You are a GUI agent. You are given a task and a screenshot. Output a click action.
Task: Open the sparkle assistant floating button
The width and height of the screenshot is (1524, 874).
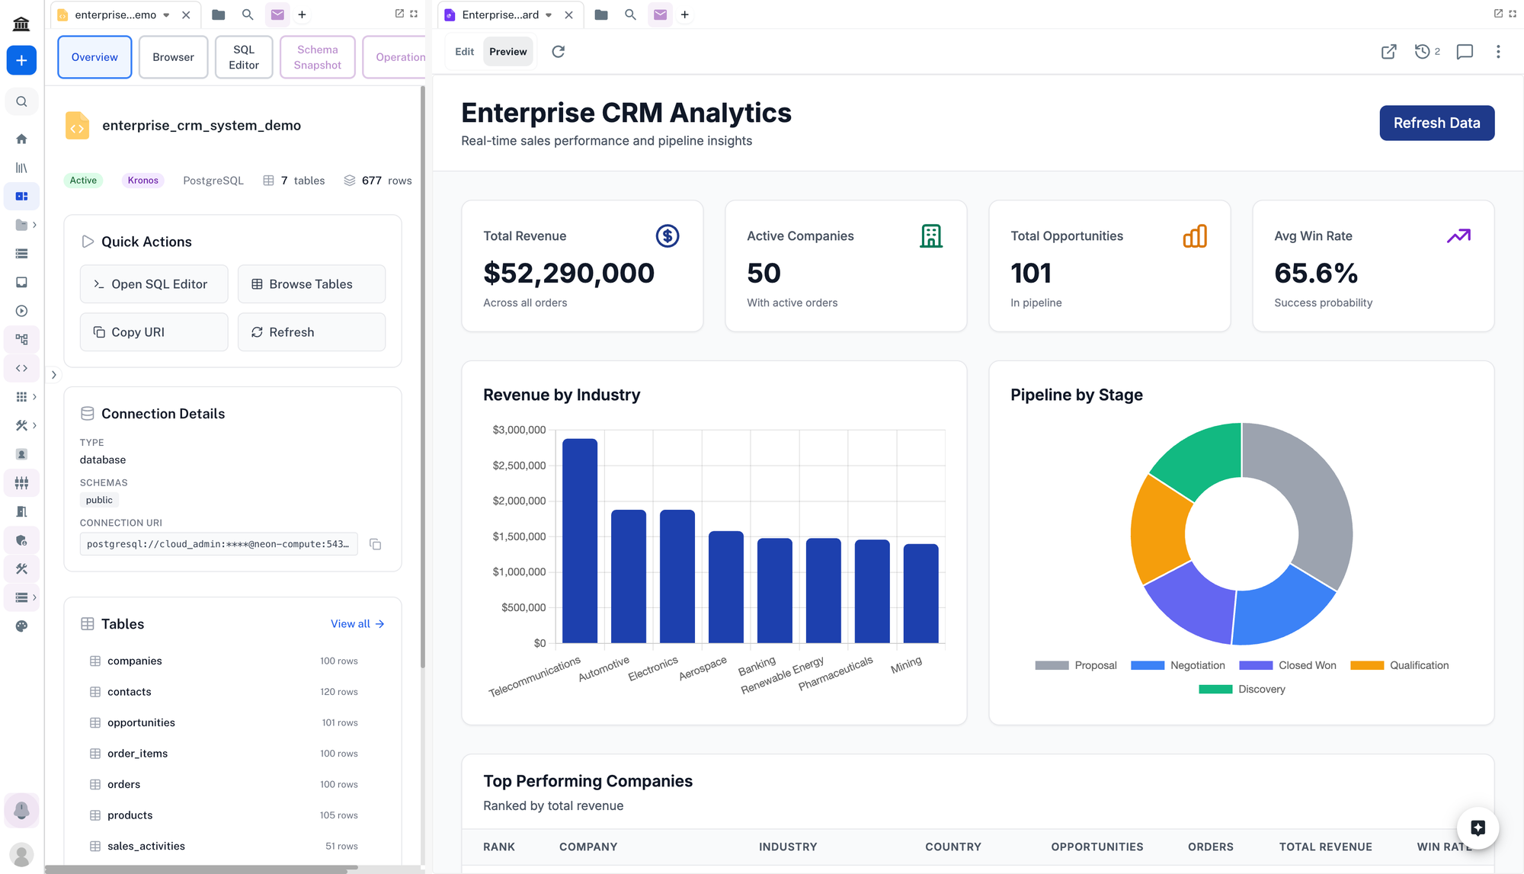click(x=1477, y=828)
